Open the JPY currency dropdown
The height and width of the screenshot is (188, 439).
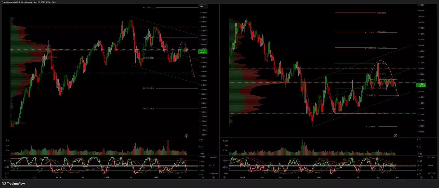[203, 6]
